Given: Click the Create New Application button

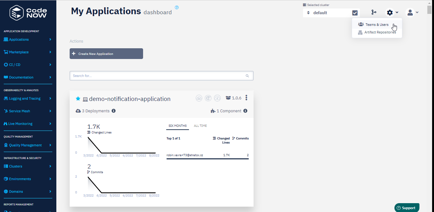Looking at the screenshot, I should [106, 54].
